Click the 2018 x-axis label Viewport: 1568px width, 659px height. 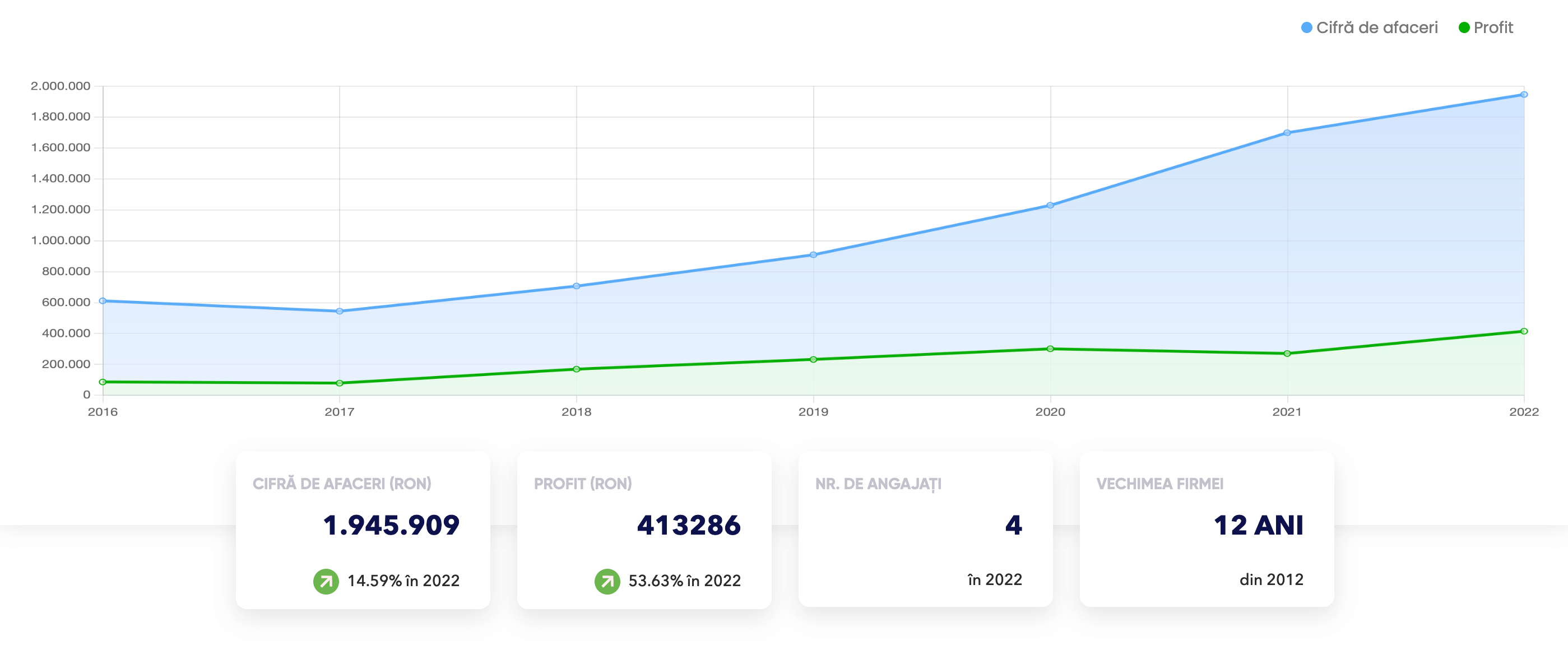coord(577,412)
